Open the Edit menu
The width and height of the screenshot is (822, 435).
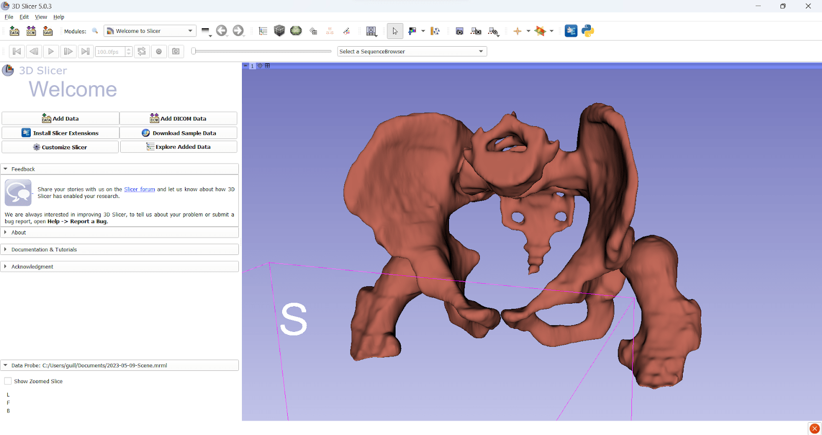[24, 17]
